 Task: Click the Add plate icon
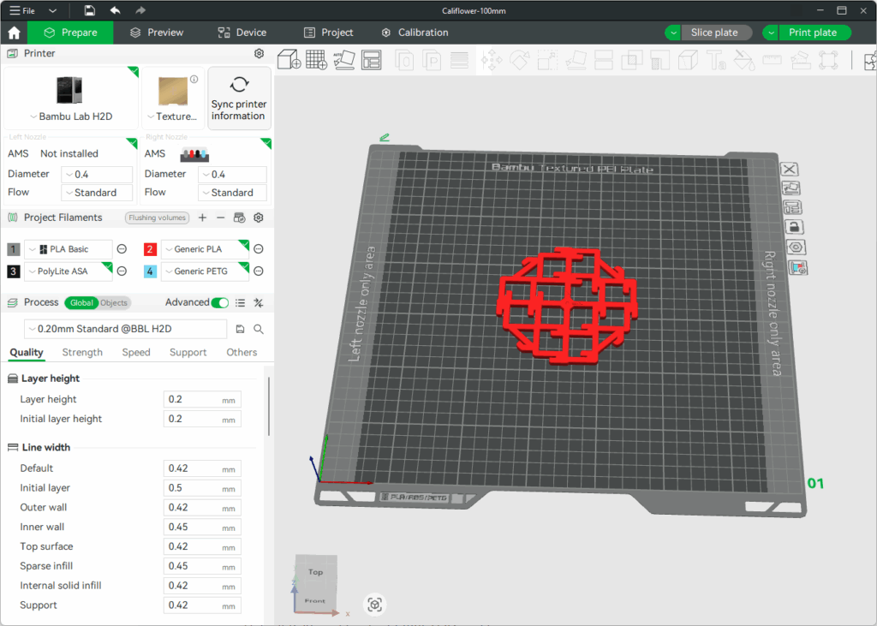coord(317,60)
